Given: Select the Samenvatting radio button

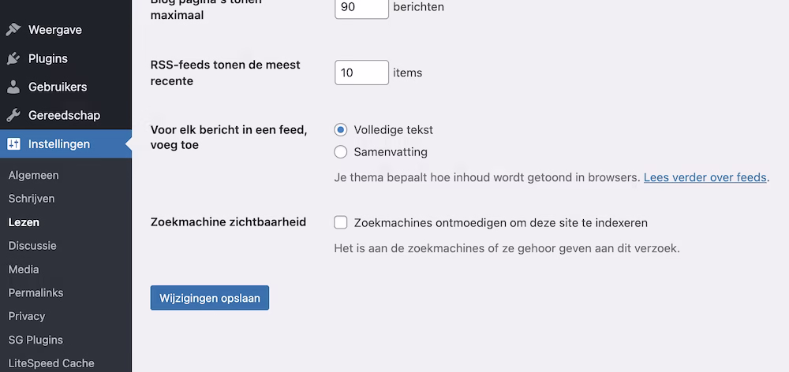Looking at the screenshot, I should [x=341, y=152].
